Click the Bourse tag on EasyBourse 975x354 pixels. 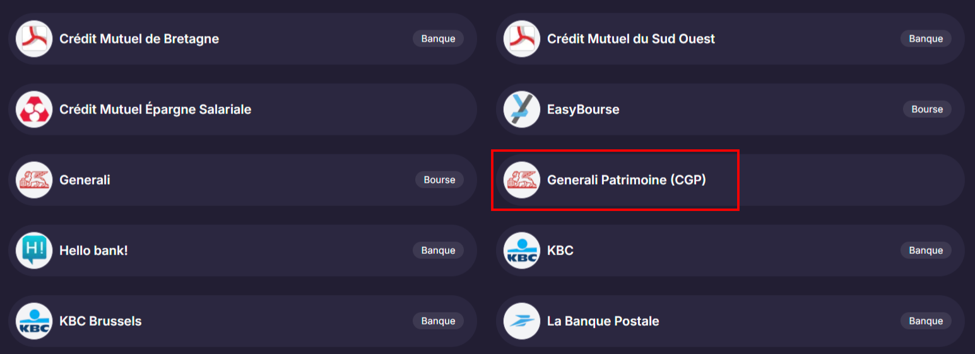click(x=927, y=110)
